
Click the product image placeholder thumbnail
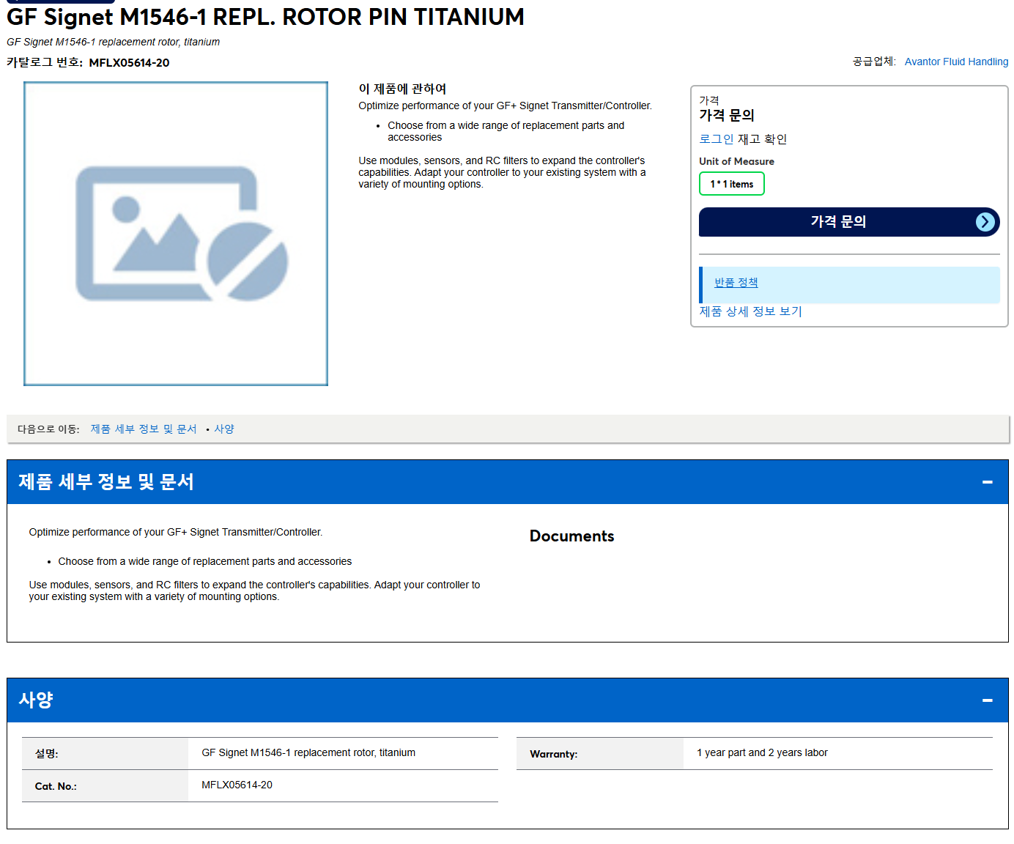coord(176,234)
